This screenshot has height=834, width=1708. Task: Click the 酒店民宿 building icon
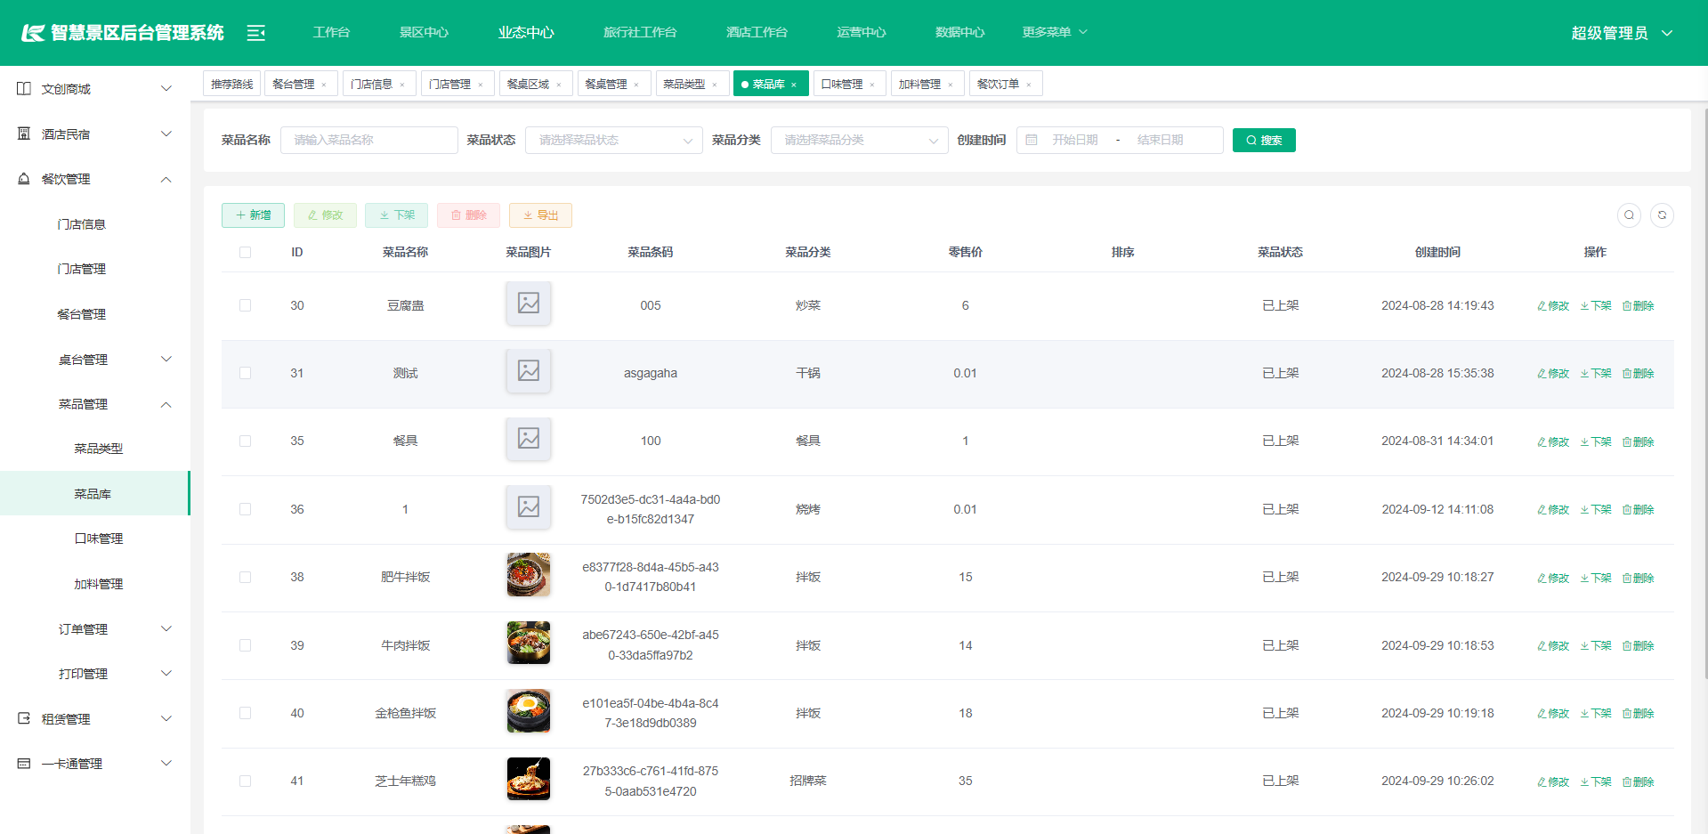click(x=24, y=134)
